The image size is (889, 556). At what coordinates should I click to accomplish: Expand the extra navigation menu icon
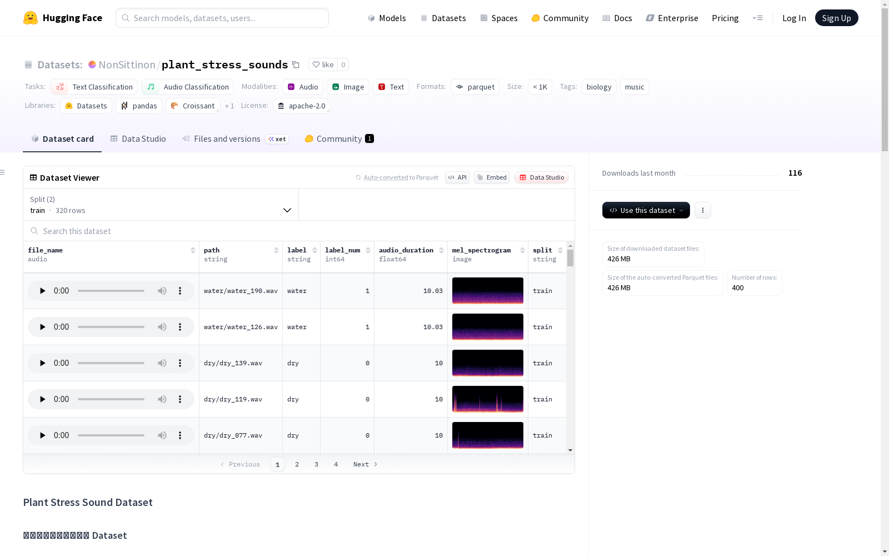tap(758, 18)
